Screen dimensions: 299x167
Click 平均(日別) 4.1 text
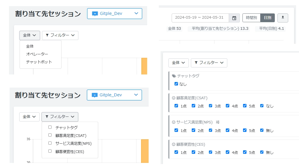[272, 29]
